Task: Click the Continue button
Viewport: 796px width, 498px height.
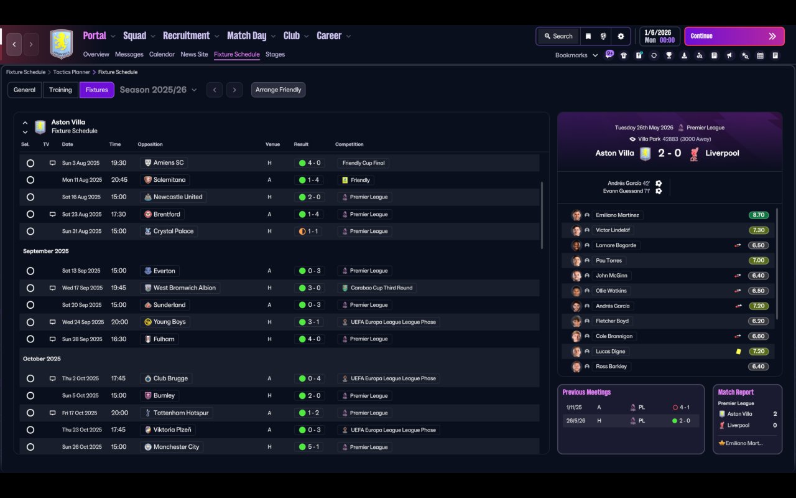Action: [x=733, y=36]
